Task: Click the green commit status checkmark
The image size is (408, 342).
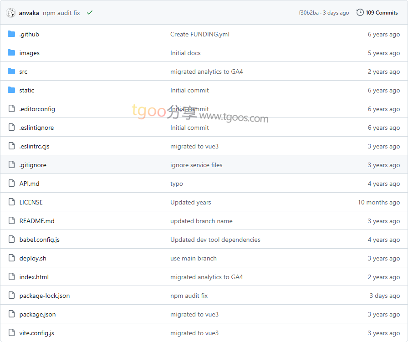Action: [x=90, y=13]
